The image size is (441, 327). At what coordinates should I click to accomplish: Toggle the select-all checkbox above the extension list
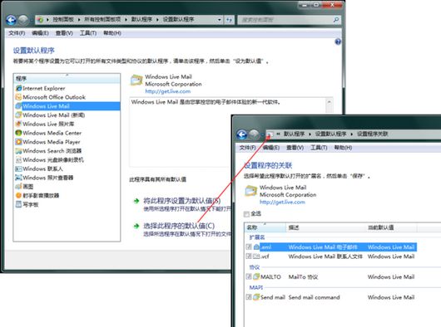tap(246, 214)
